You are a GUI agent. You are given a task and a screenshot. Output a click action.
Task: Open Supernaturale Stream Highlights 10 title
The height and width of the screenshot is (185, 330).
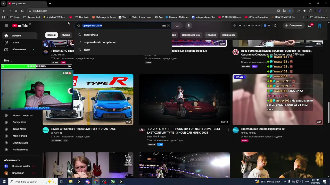(x=262, y=129)
